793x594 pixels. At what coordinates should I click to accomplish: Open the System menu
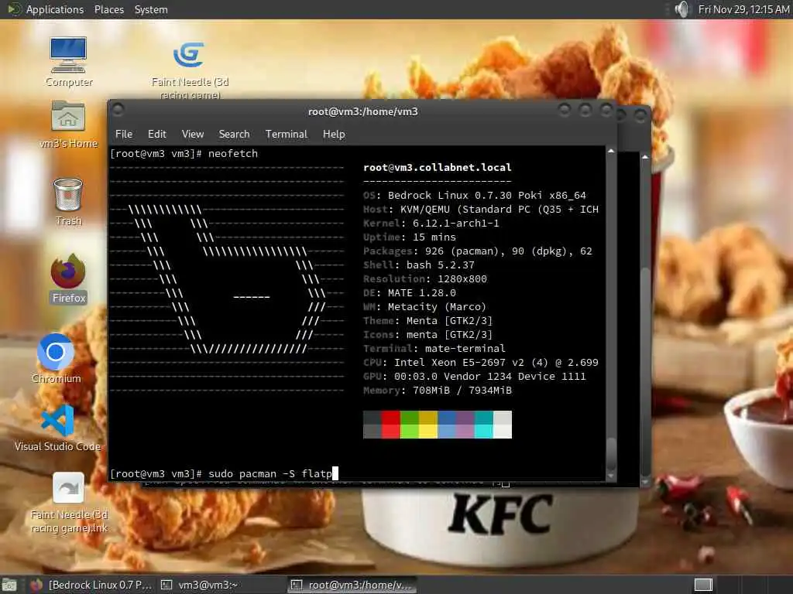[151, 9]
